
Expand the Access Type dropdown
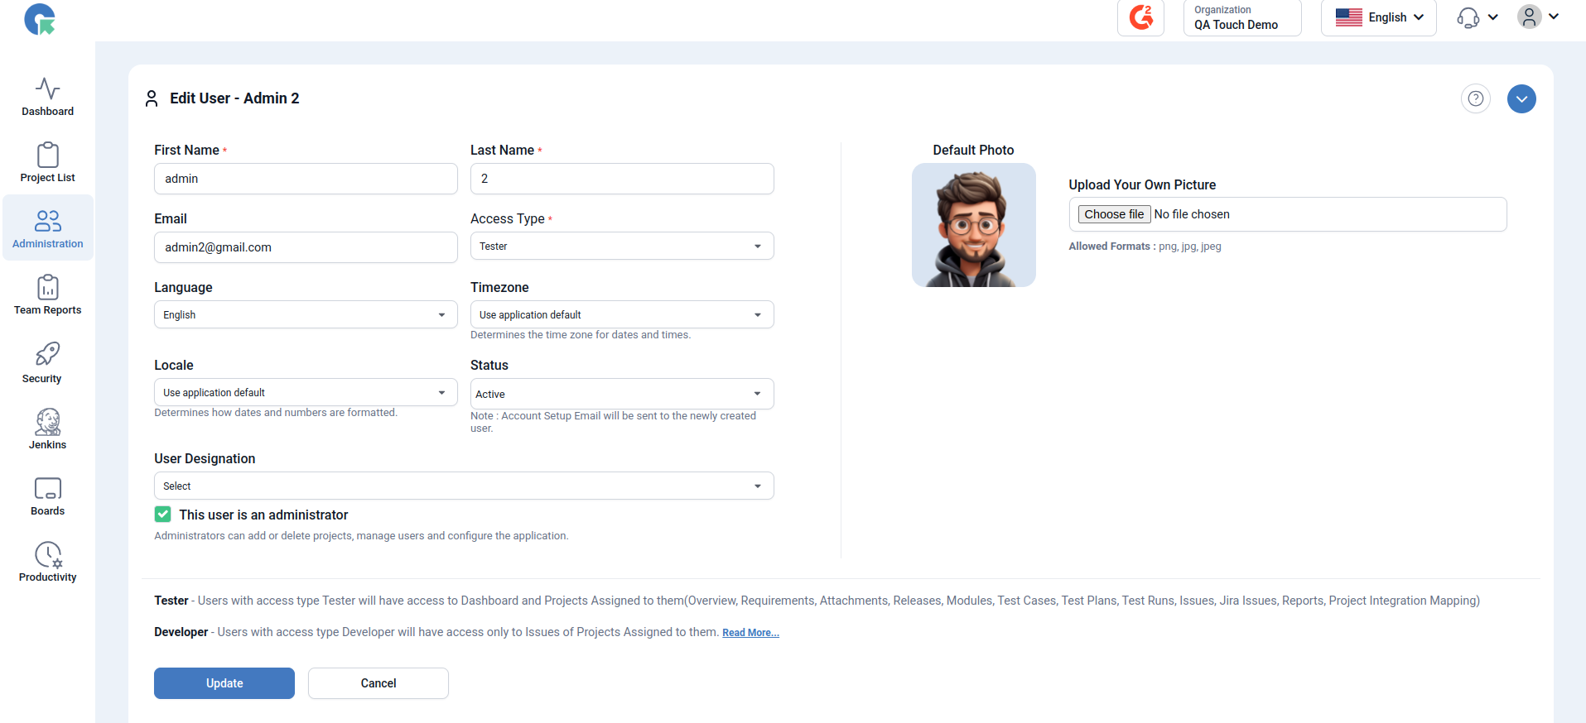pos(622,247)
